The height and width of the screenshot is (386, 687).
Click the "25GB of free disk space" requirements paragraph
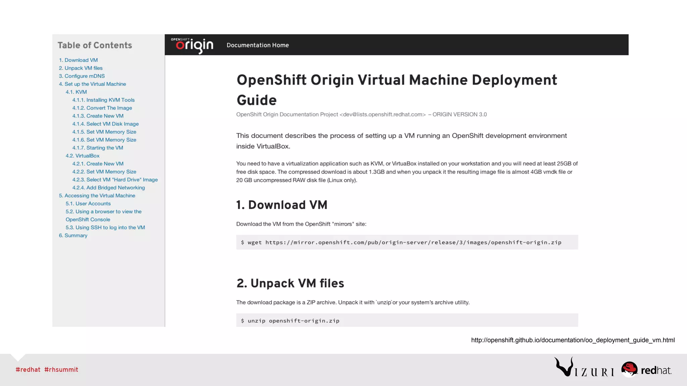coord(407,172)
